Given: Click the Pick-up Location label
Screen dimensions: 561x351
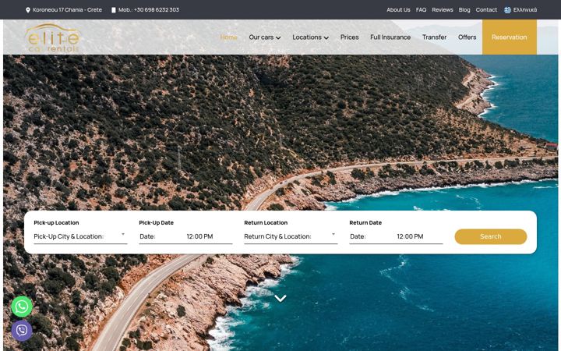Looking at the screenshot, I should [56, 223].
